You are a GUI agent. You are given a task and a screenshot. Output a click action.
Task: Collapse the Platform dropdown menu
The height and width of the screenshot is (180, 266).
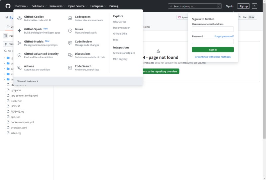coord(22,6)
